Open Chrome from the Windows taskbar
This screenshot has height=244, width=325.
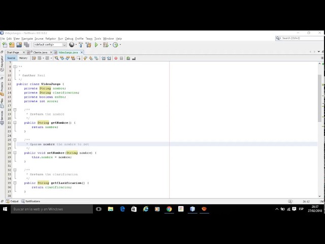pyautogui.click(x=169, y=209)
